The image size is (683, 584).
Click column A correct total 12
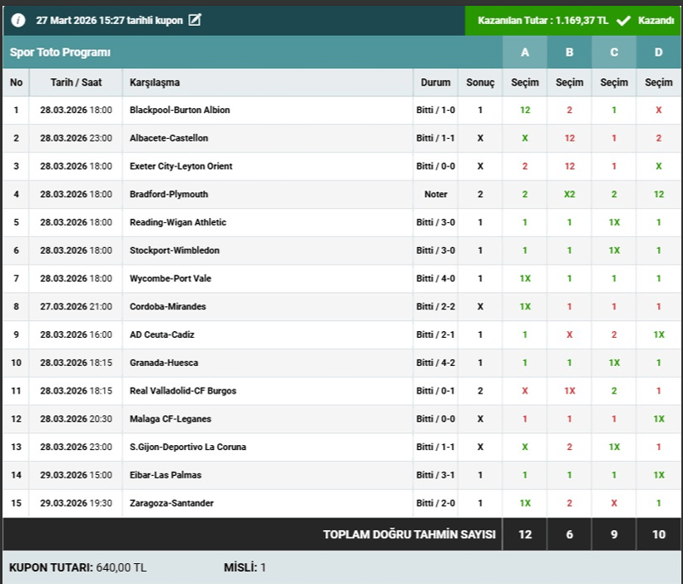(x=524, y=535)
